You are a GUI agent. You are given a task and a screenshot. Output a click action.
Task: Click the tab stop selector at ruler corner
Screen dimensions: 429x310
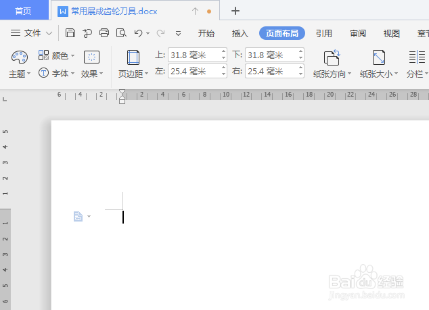point(5,99)
